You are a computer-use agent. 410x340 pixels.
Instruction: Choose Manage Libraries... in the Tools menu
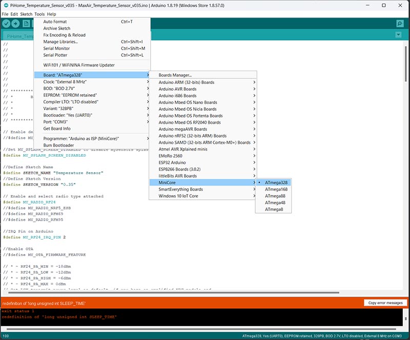click(x=60, y=42)
